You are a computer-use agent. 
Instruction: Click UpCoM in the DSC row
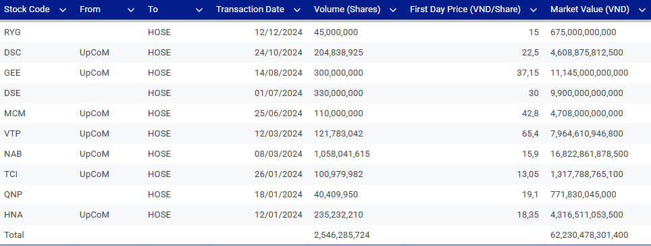pos(95,53)
